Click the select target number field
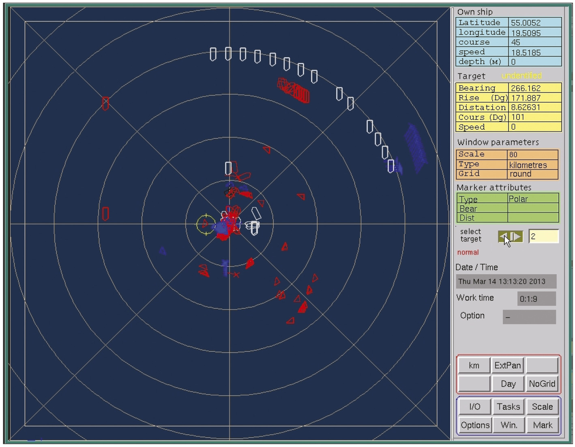 [x=543, y=236]
